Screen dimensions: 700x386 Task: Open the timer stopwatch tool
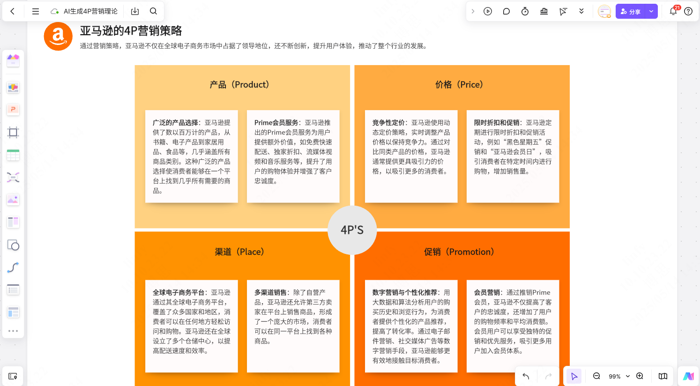click(525, 11)
